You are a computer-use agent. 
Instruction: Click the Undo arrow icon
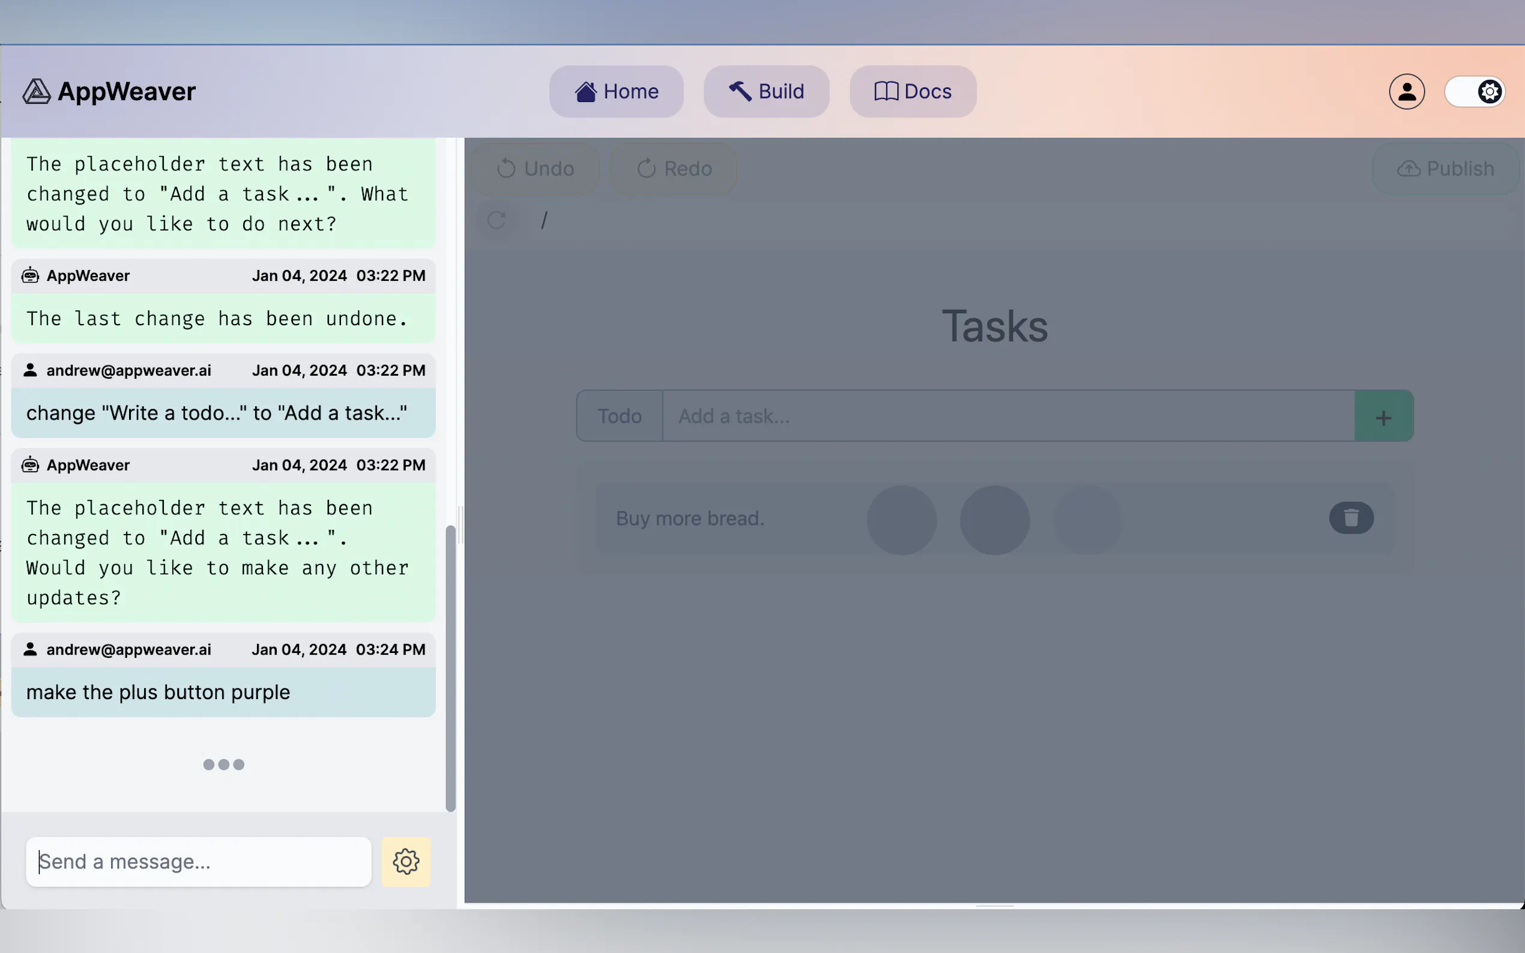(x=506, y=169)
